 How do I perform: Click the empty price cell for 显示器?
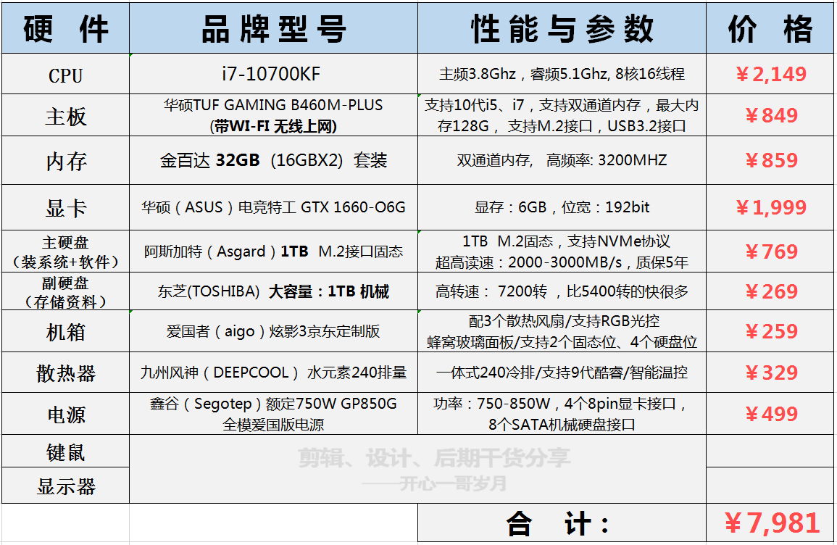coord(770,486)
